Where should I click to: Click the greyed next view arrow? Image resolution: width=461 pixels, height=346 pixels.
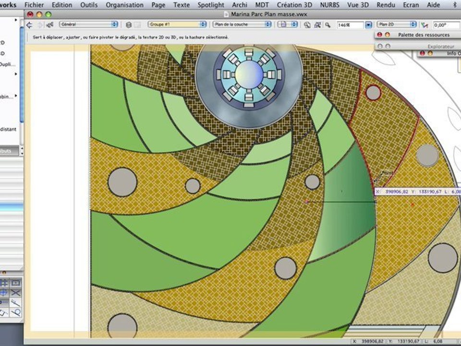tap(40, 25)
